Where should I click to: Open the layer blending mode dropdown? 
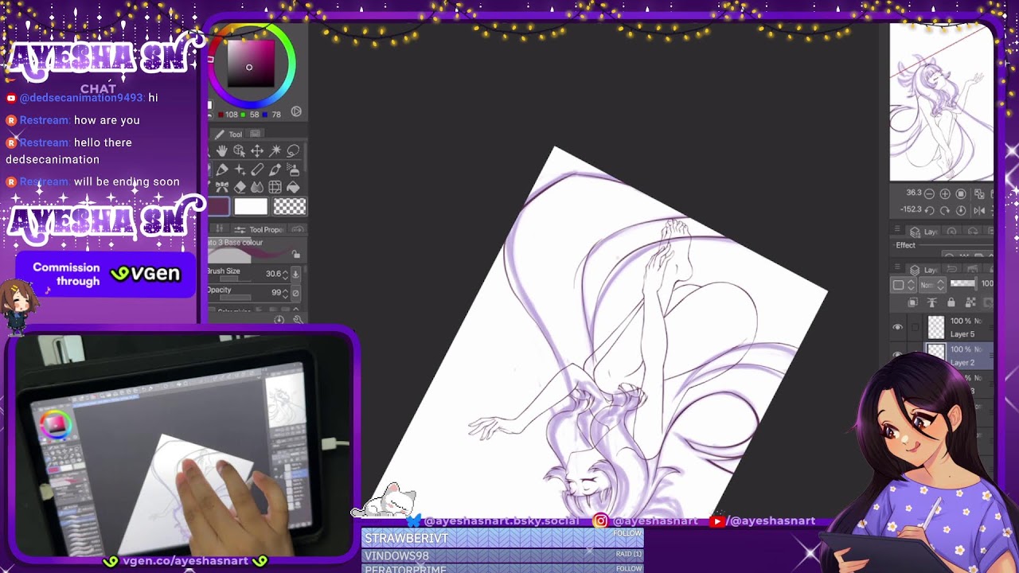pos(932,285)
